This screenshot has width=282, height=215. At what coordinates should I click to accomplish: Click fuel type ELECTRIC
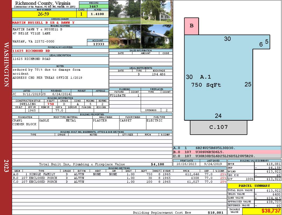[154, 120]
